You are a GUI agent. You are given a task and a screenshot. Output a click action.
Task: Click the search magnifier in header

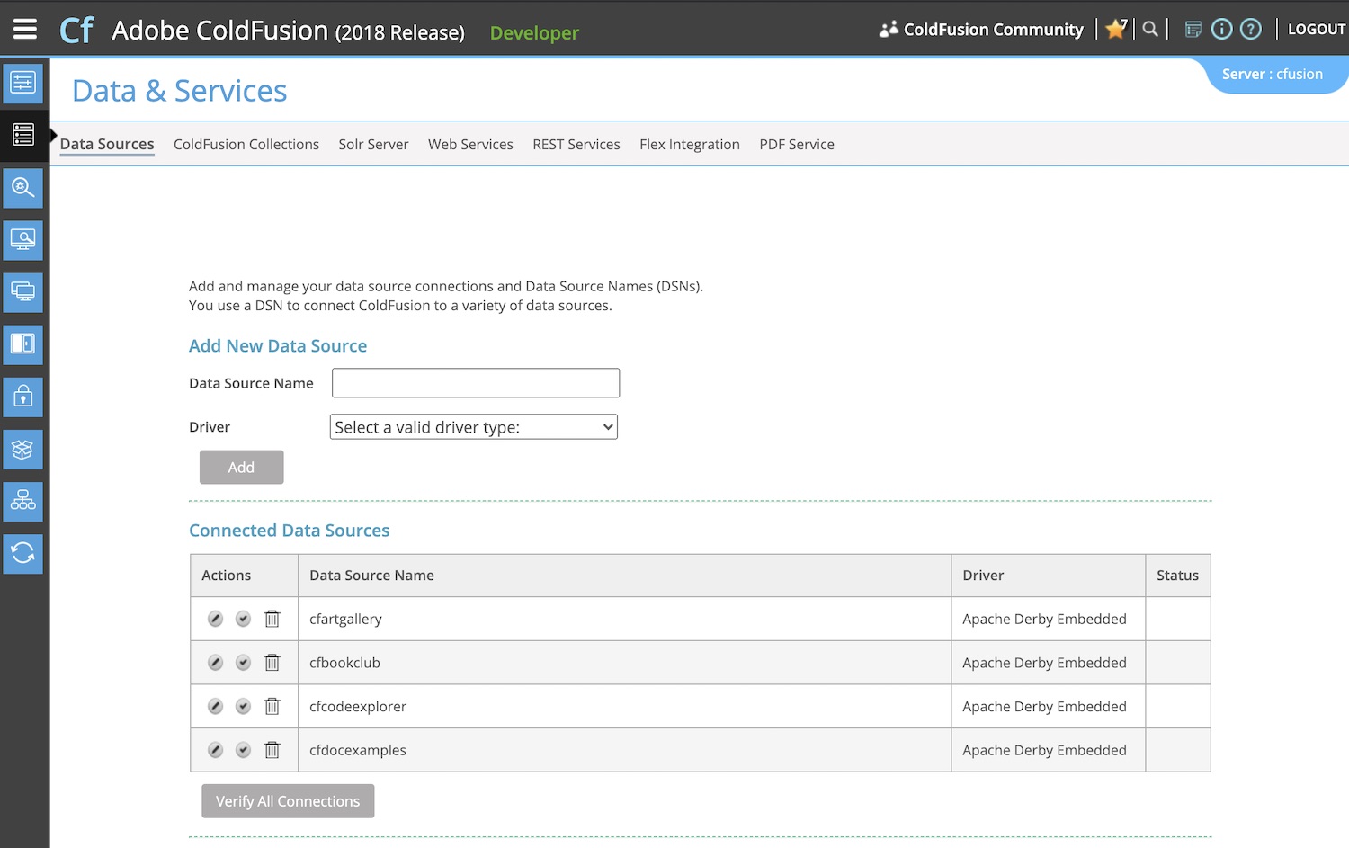coord(1150,29)
